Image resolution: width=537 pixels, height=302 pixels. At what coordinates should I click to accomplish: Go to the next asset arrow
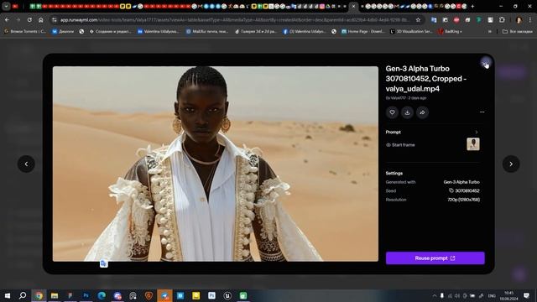[511, 164]
